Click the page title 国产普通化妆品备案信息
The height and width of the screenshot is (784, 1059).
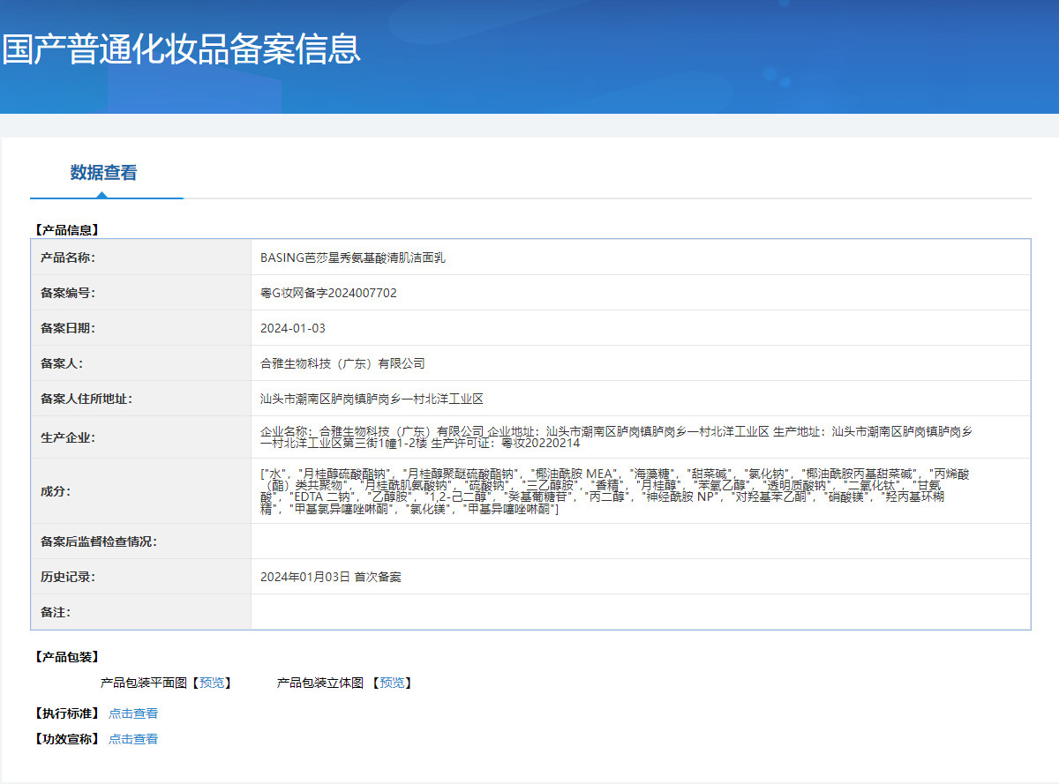(x=181, y=49)
